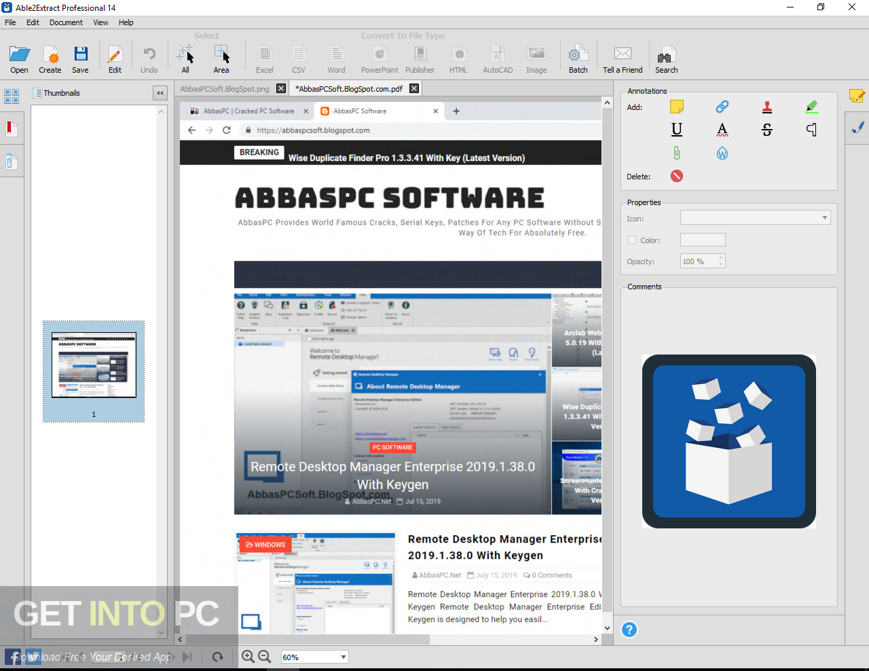Screen dimensions: 869x671
Task: Add a watermark annotation
Action: click(722, 153)
